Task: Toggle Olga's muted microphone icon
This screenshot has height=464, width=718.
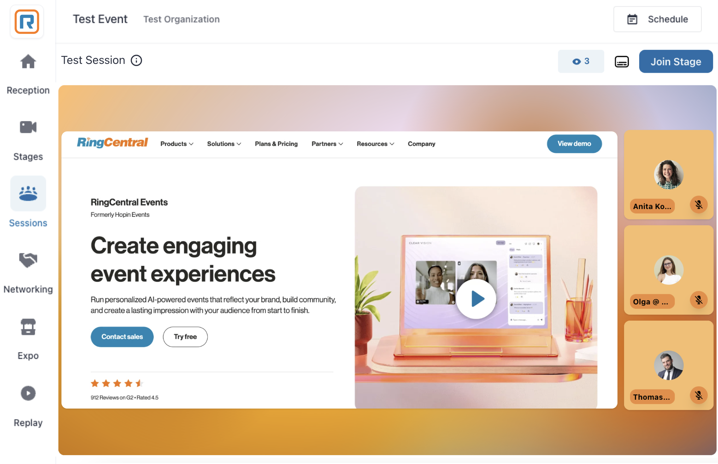Action: pyautogui.click(x=699, y=300)
